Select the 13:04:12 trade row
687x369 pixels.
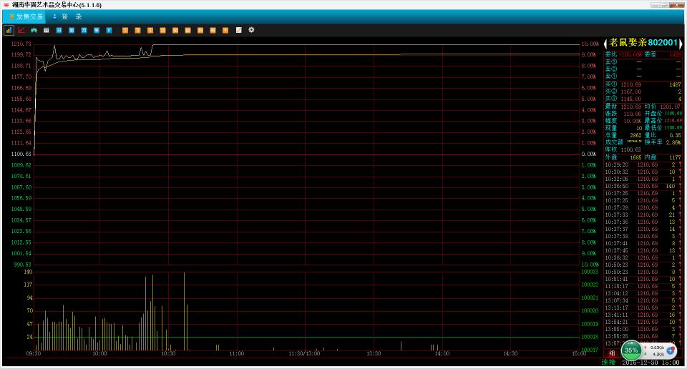(x=643, y=293)
